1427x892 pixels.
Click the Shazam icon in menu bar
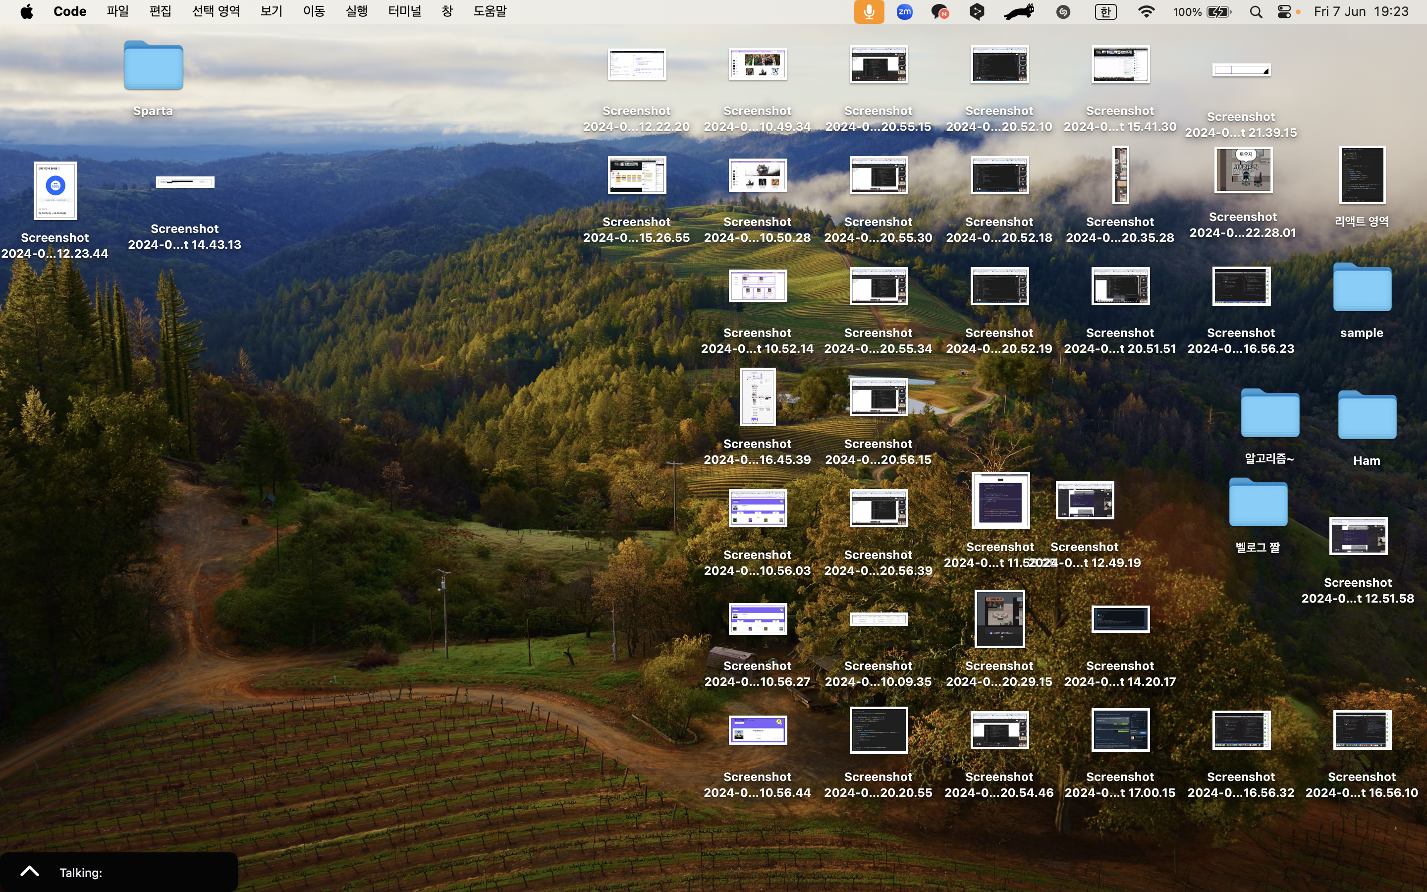(x=1063, y=12)
